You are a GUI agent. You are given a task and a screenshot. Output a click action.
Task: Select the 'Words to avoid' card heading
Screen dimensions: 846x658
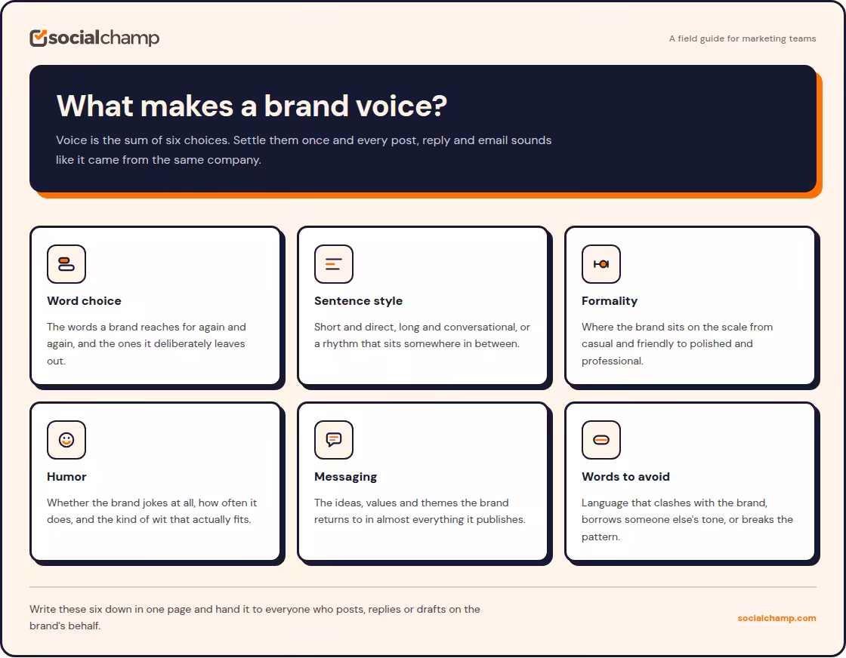click(x=626, y=476)
